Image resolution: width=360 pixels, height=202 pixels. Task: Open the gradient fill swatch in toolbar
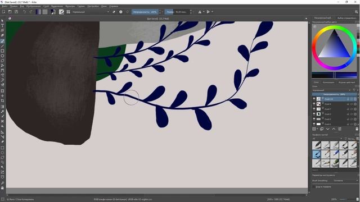point(38,12)
